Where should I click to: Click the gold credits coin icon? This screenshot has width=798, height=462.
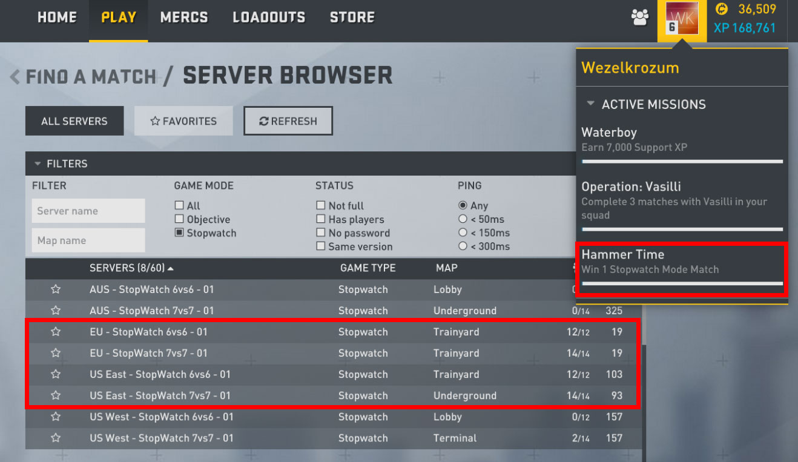(722, 9)
